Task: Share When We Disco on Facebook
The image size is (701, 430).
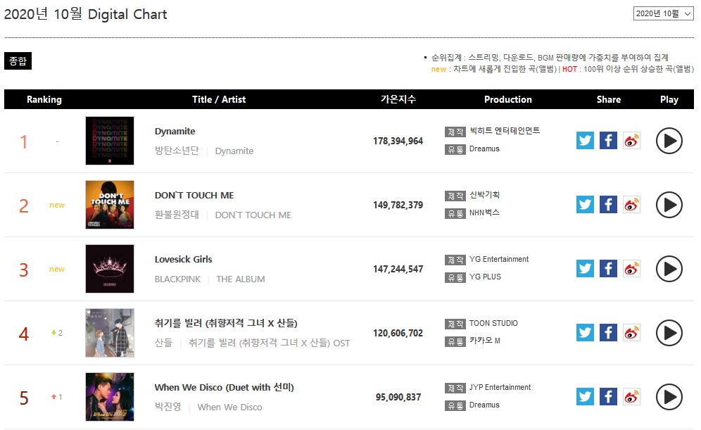Action: pos(608,397)
